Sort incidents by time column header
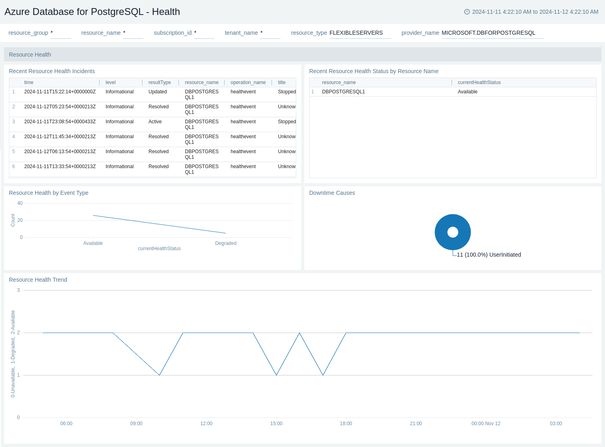The width and height of the screenshot is (605, 447). (x=29, y=82)
